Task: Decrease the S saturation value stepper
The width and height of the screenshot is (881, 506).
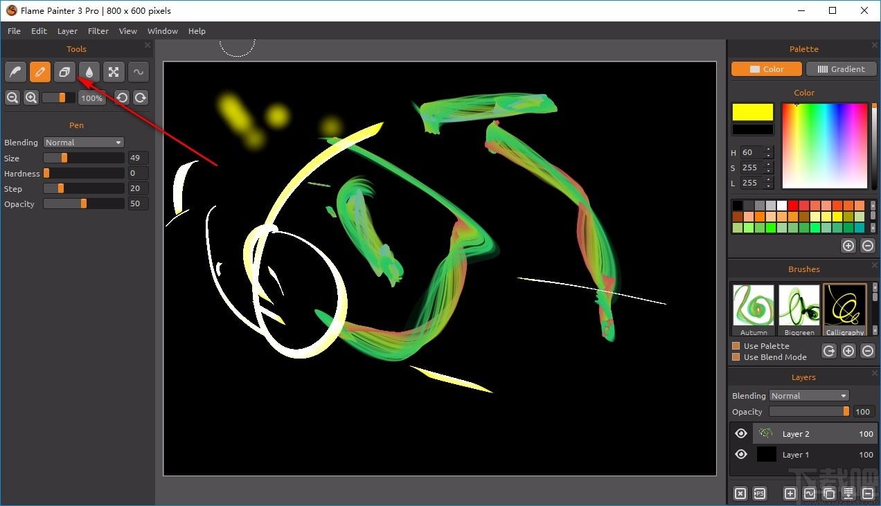Action: 768,170
